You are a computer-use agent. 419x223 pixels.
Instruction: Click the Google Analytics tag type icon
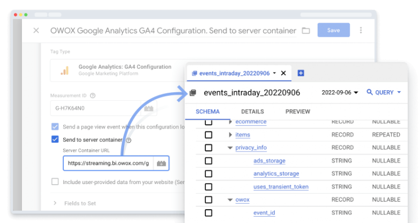pyautogui.click(x=65, y=70)
